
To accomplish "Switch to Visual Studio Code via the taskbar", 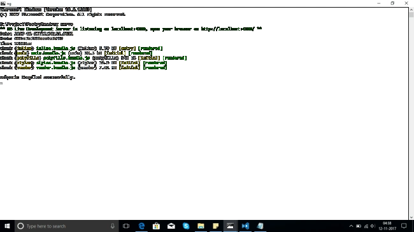I will (245, 226).
